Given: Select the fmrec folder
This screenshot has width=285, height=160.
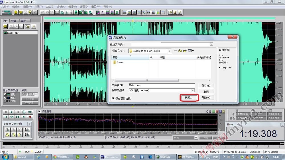Looking at the screenshot, I should tap(118, 62).
